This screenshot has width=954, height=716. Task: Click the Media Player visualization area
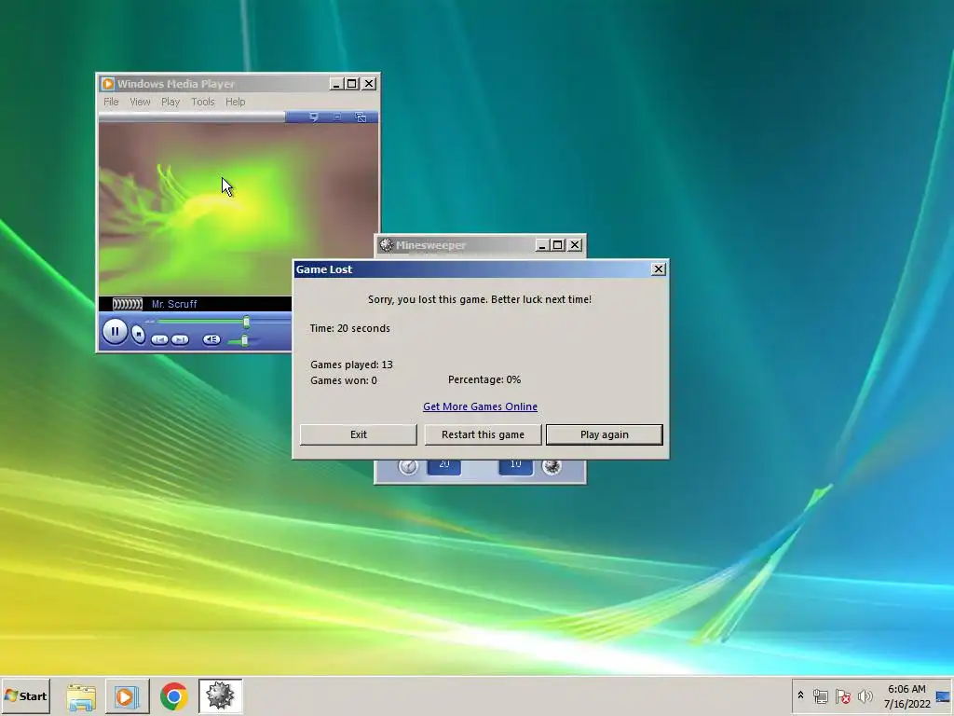point(238,210)
